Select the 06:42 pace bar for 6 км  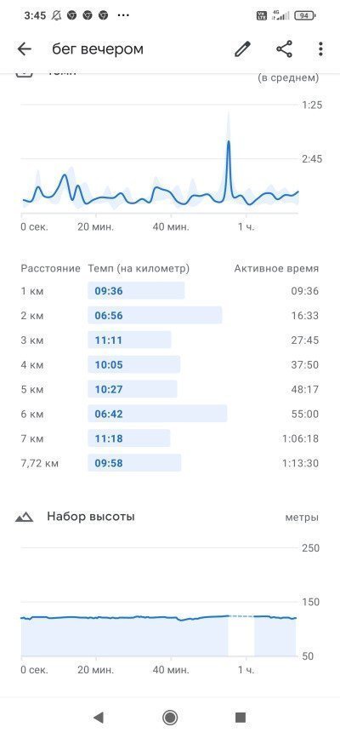point(157,415)
